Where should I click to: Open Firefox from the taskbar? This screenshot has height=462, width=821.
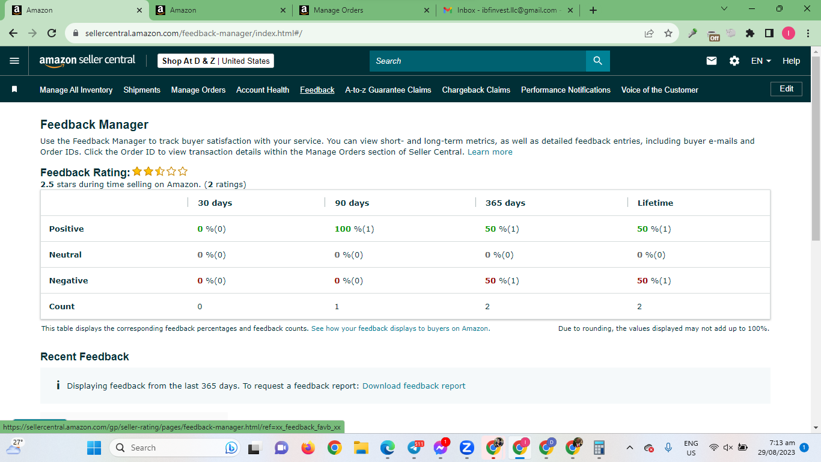[x=308, y=448]
